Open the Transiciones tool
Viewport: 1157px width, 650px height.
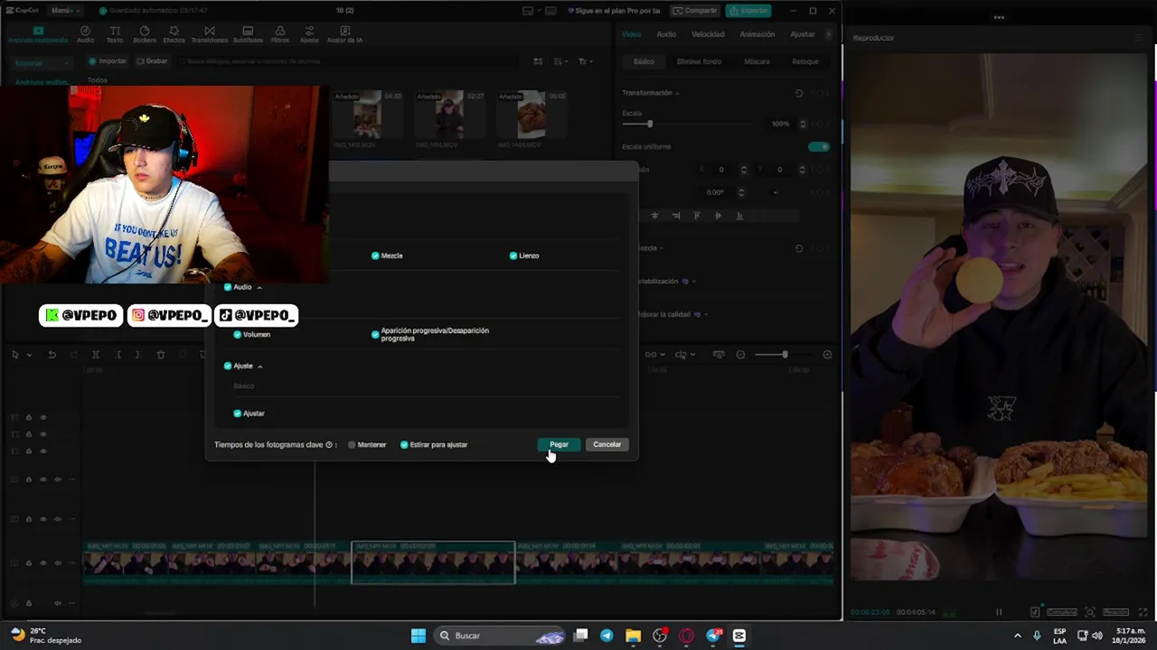(210, 34)
